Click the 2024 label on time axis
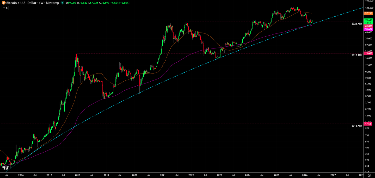 pyautogui.click(x=248, y=175)
